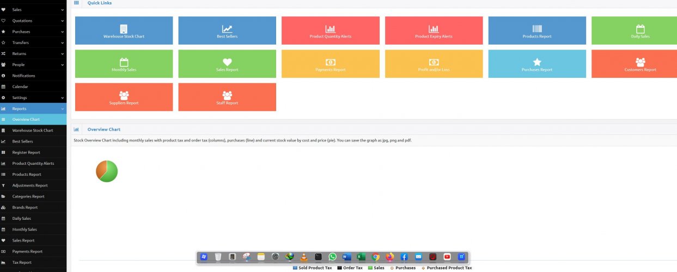Open Sales Report from the sidebar

point(33,240)
